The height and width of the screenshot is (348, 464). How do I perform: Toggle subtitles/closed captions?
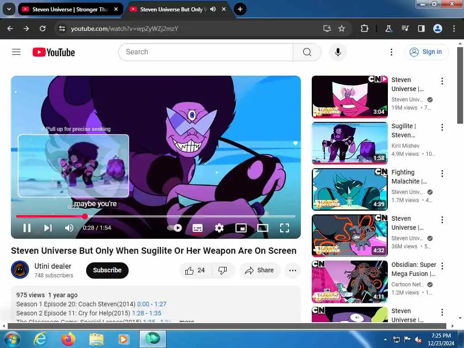pos(198,228)
